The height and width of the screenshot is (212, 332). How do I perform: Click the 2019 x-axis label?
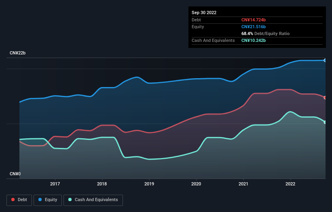149,184
